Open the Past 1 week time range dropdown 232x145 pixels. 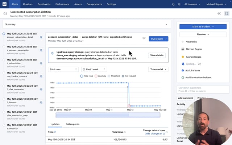(94, 69)
